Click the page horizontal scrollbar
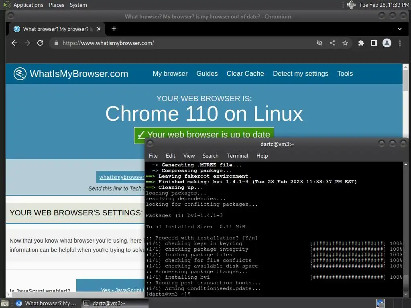This screenshot has height=308, width=411. (77, 295)
